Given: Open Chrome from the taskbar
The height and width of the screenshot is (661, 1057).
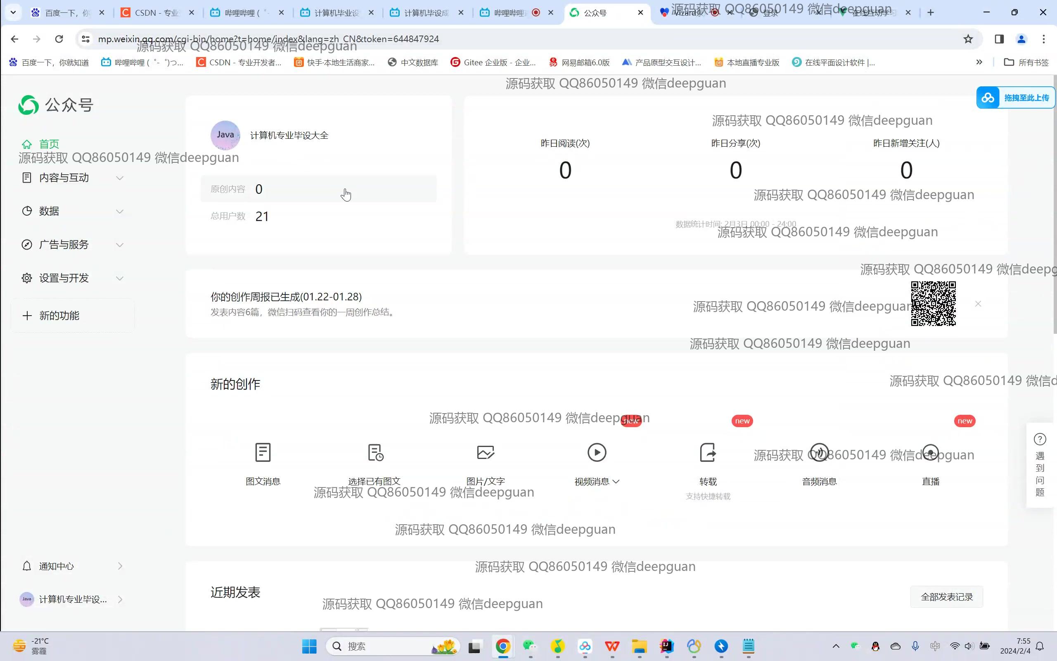Looking at the screenshot, I should click(503, 646).
